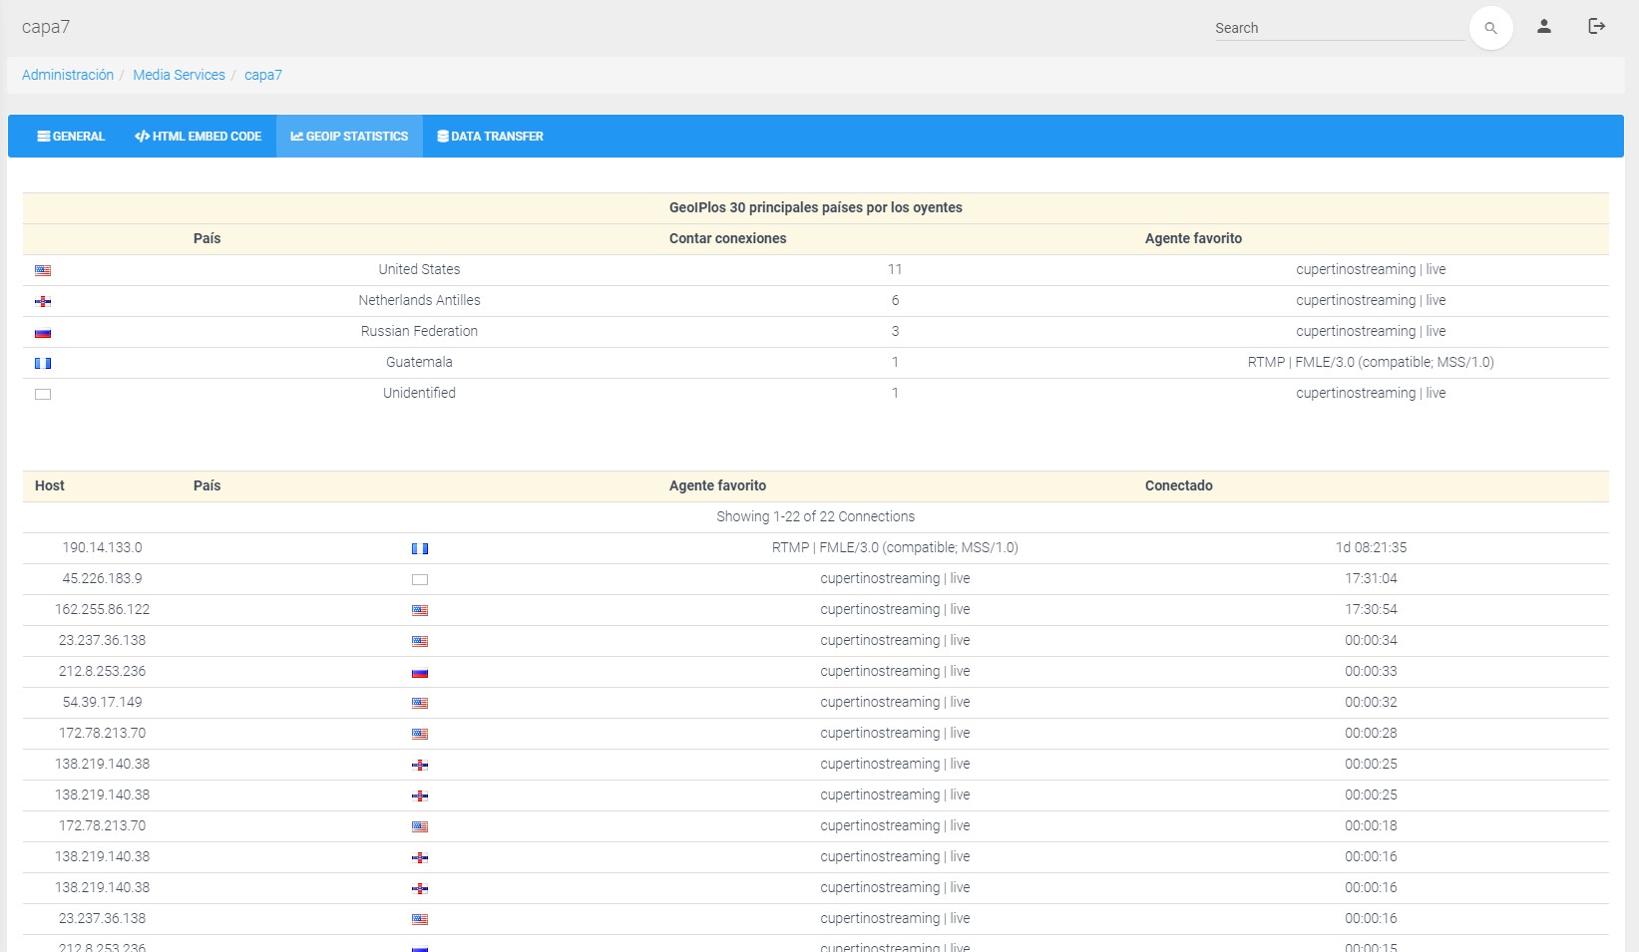Click the flag icon for host 190.14.133.0
This screenshot has height=952, width=1639.
tap(420, 548)
